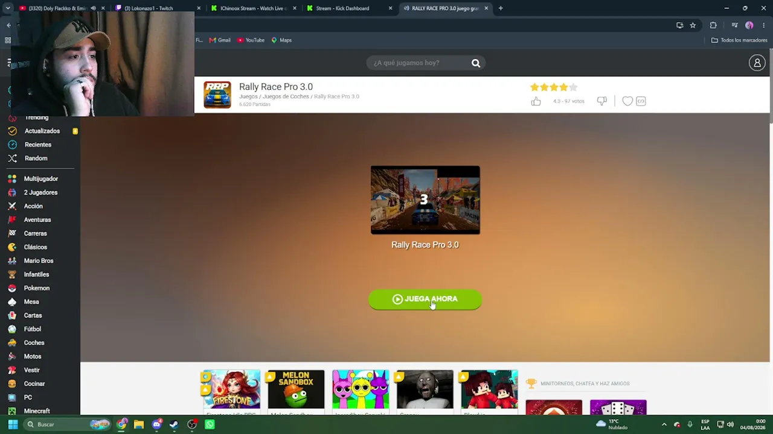773x434 pixels.
Task: Open the Multijugador category
Action: (41, 179)
